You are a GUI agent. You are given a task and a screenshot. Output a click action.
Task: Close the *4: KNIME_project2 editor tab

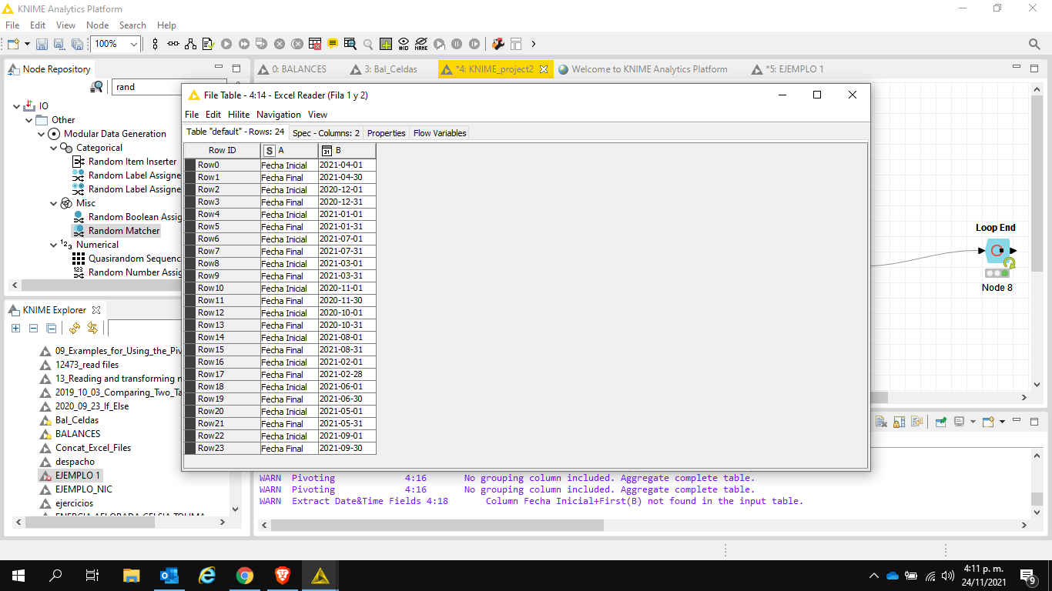pyautogui.click(x=543, y=69)
